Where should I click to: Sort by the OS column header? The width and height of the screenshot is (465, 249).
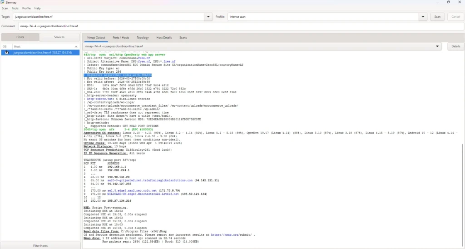pyautogui.click(x=5, y=47)
